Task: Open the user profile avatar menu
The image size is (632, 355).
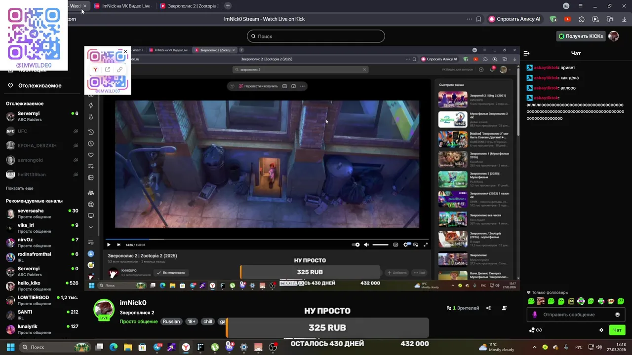Action: [x=613, y=36]
